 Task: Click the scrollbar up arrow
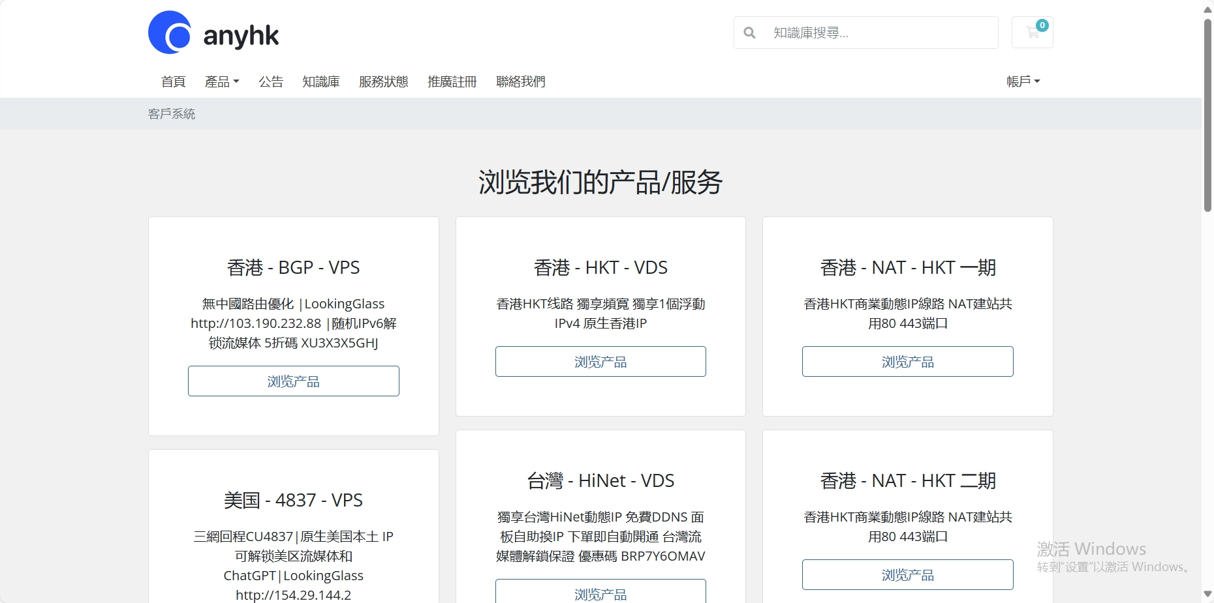(x=1206, y=9)
